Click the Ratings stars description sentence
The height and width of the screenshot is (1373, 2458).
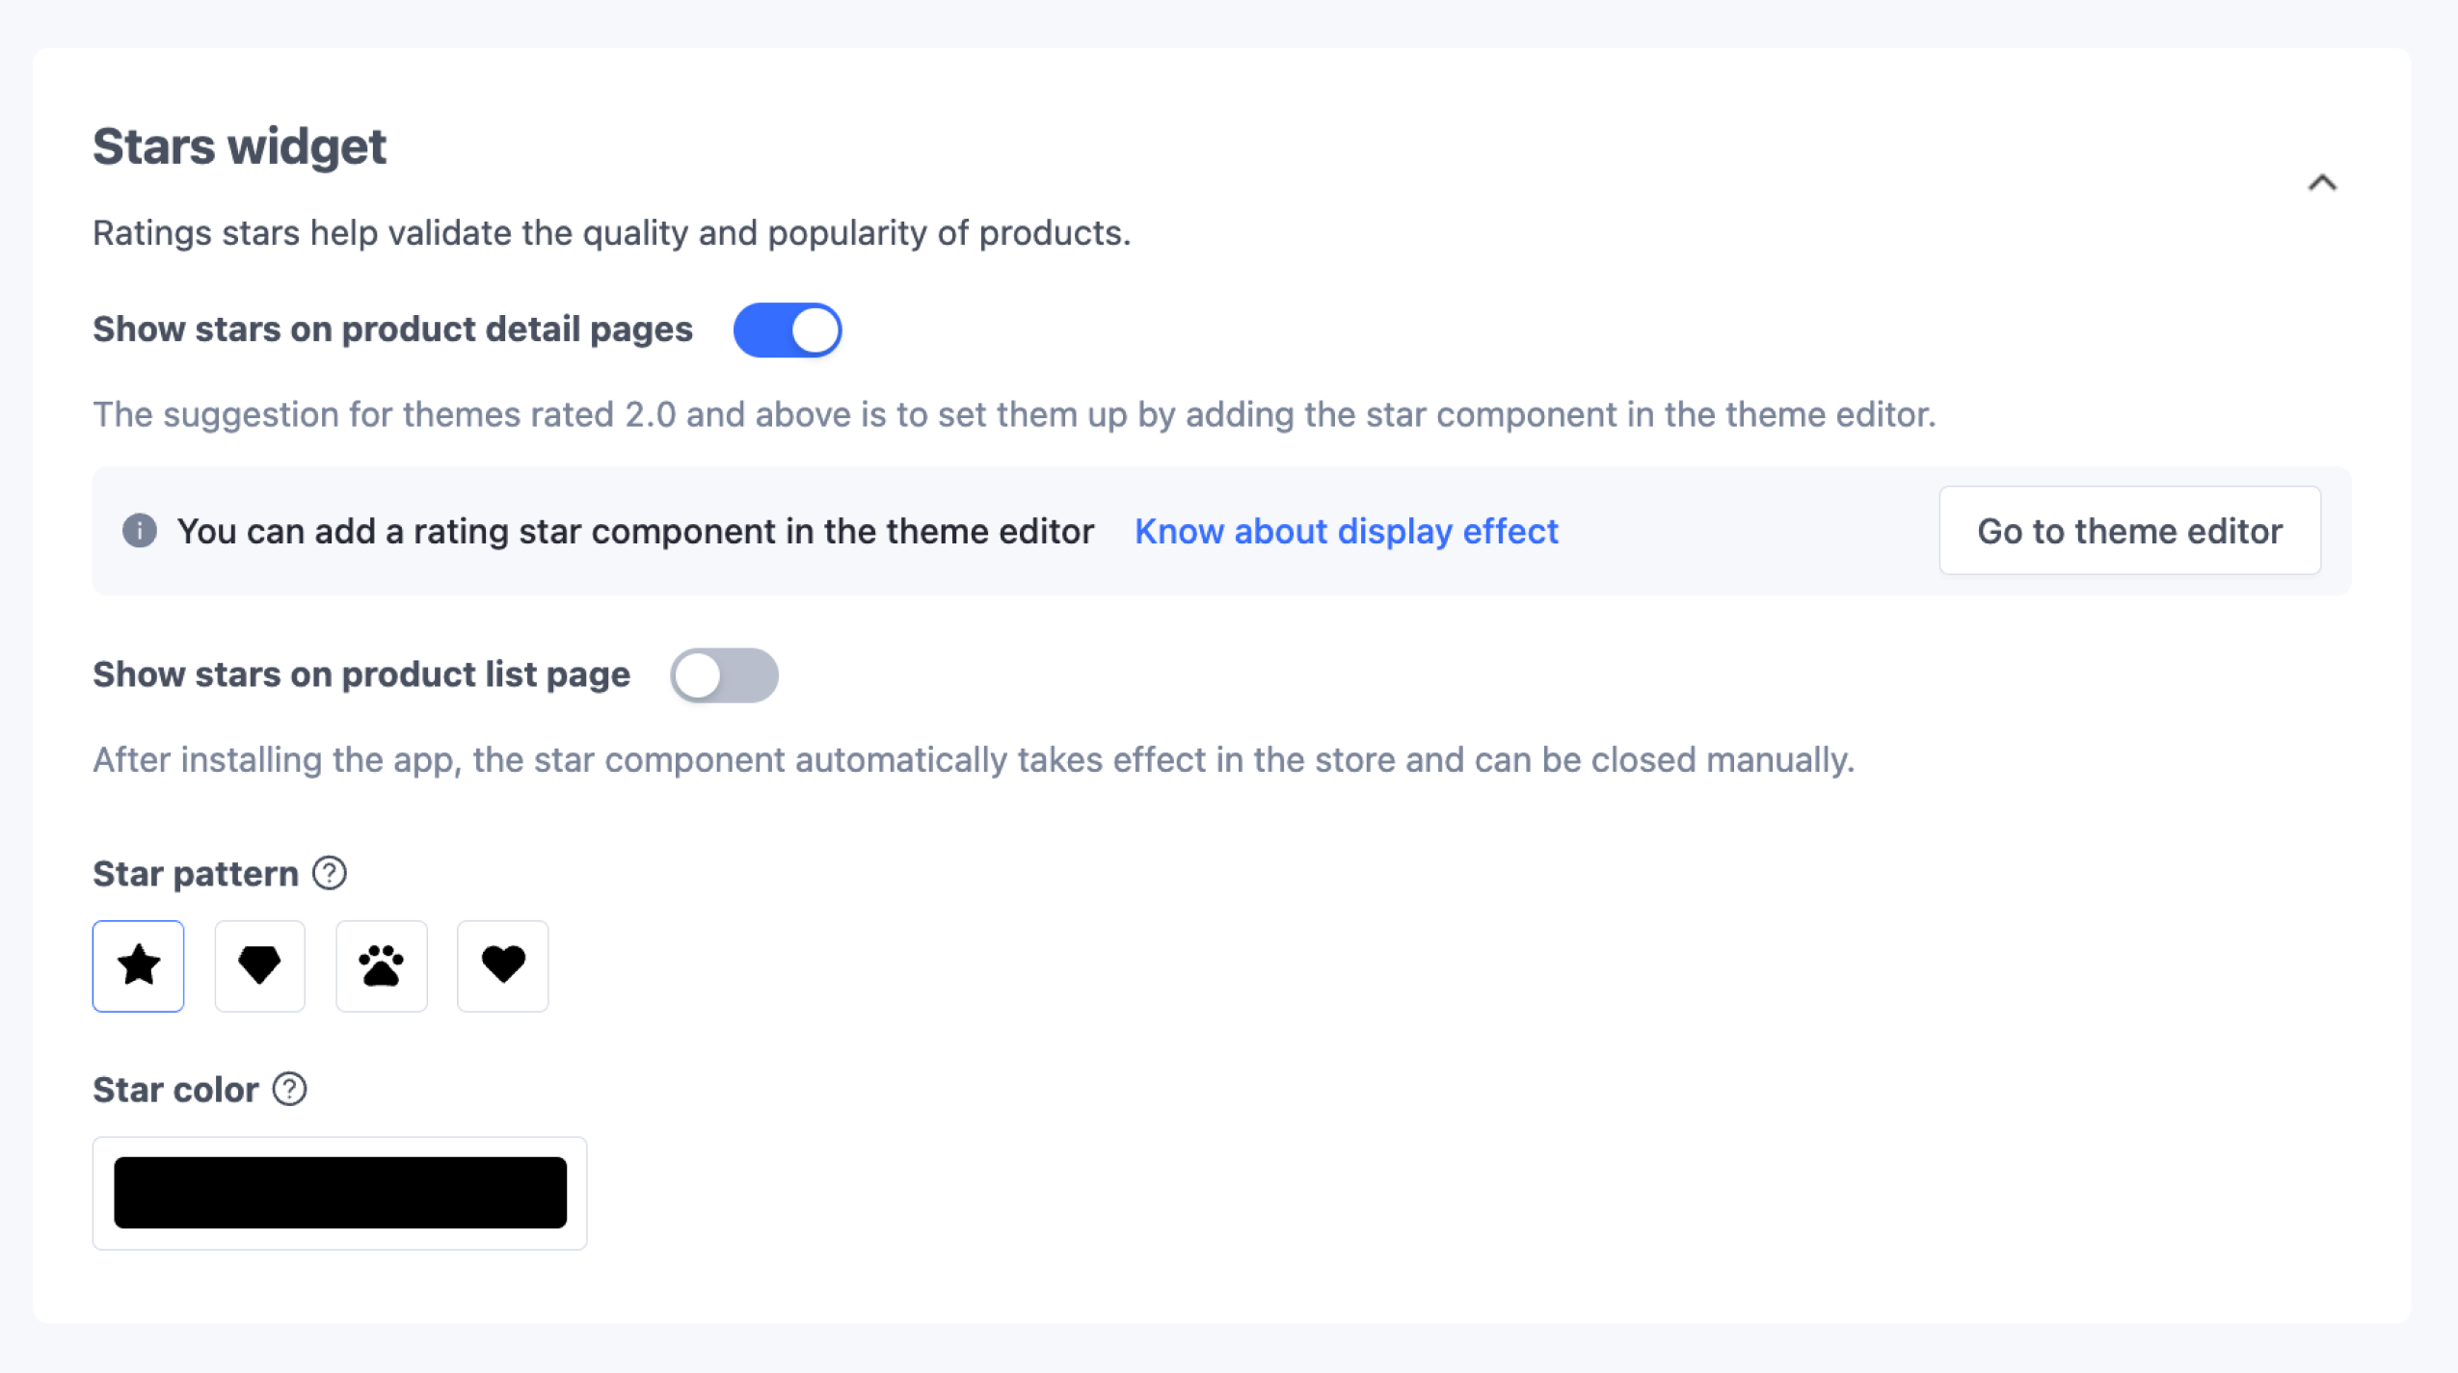point(611,233)
